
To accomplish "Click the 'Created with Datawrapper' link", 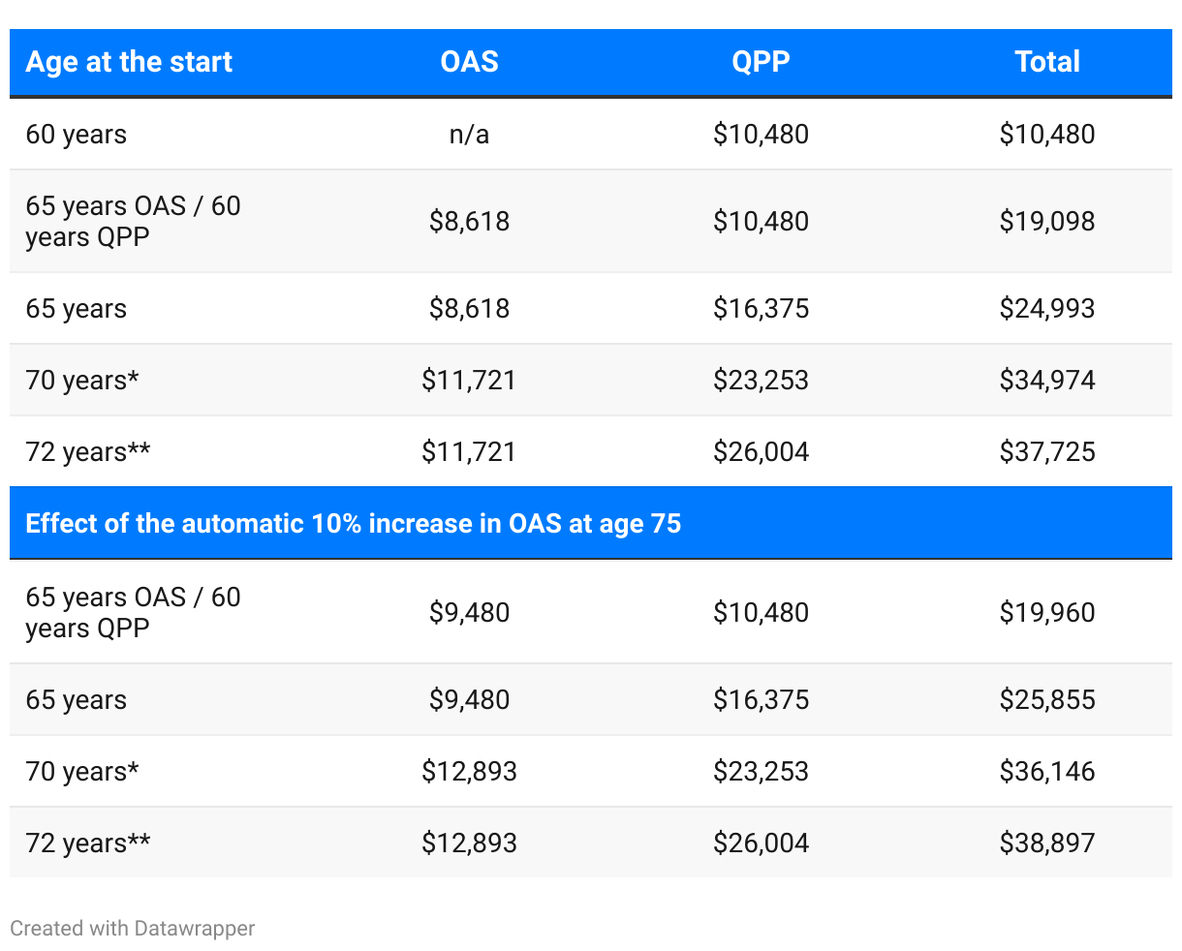I will click(x=133, y=928).
